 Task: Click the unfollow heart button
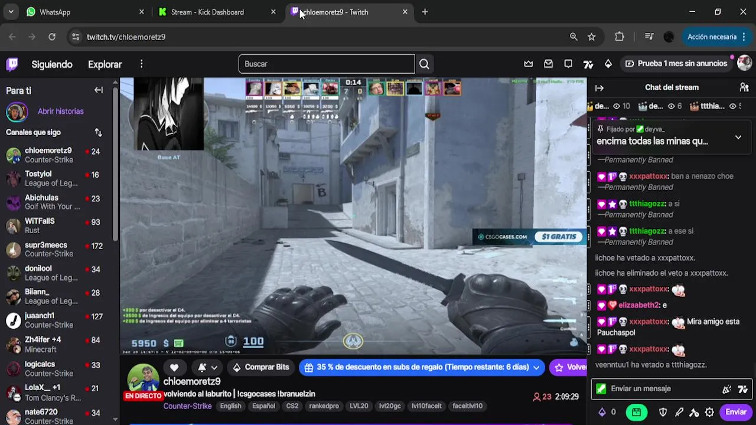click(x=174, y=367)
